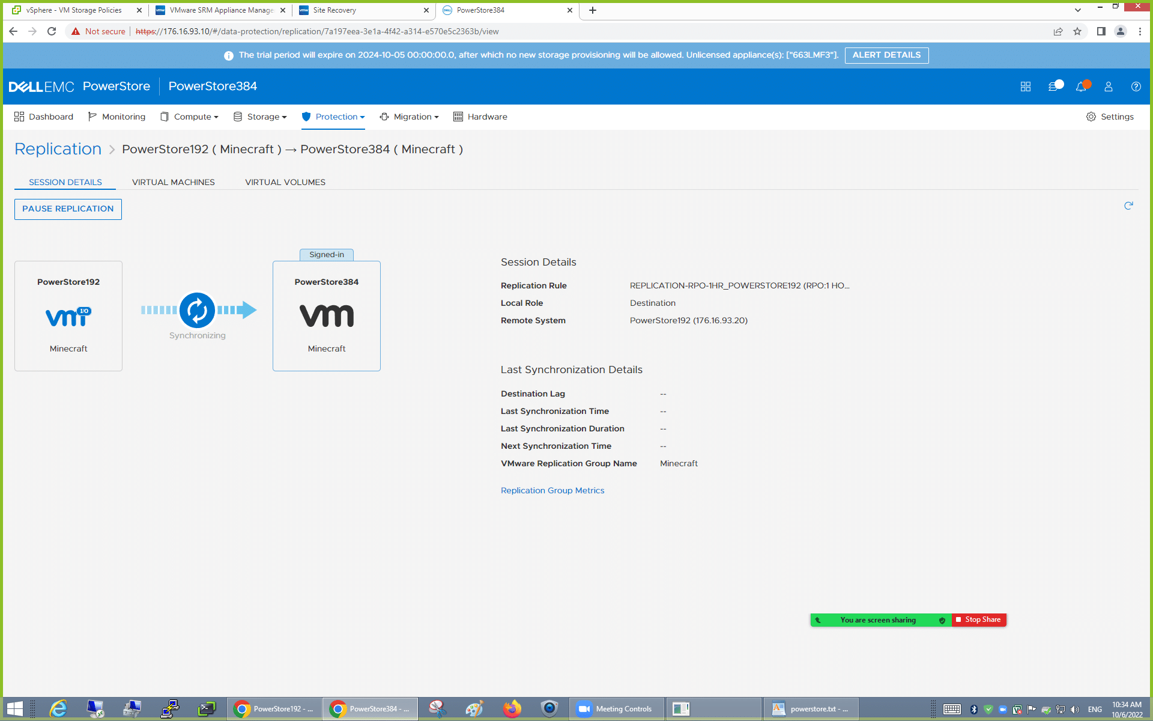This screenshot has height=721, width=1153.
Task: Click the Windows Start button
Action: point(15,709)
